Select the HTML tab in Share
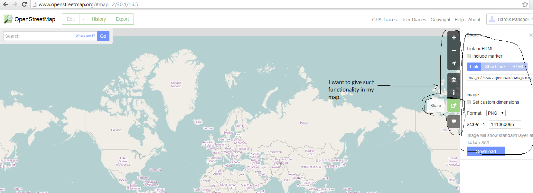This screenshot has width=533, height=193. 518,67
